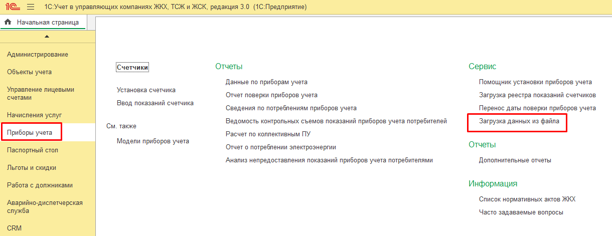
Task: Open Загрузка данных из файла
Action: pos(519,121)
